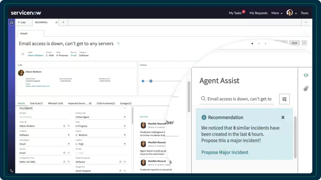
Task: Click caller email address link
Action: click(x=37, y=86)
